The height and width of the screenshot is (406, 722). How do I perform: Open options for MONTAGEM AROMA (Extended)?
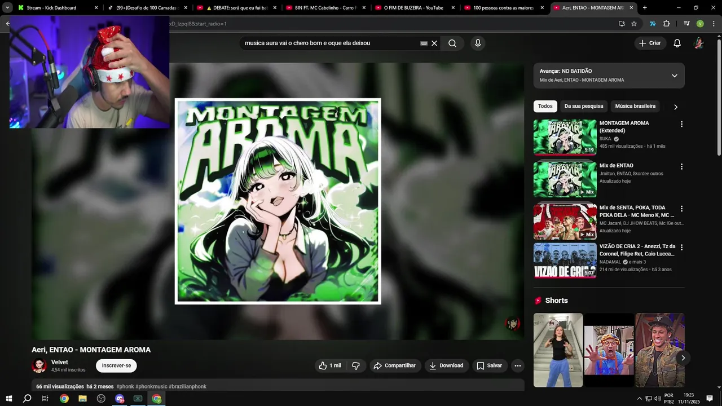681,124
